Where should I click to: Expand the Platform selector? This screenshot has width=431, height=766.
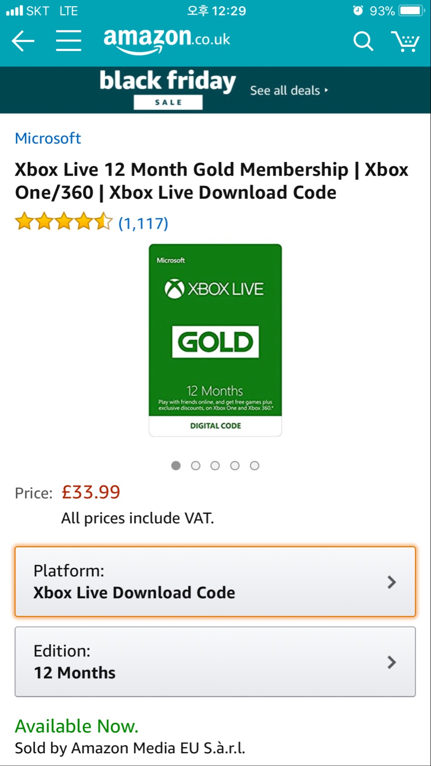(x=215, y=582)
